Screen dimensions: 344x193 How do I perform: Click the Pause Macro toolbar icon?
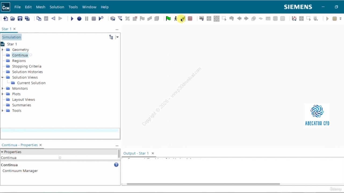point(87,18)
